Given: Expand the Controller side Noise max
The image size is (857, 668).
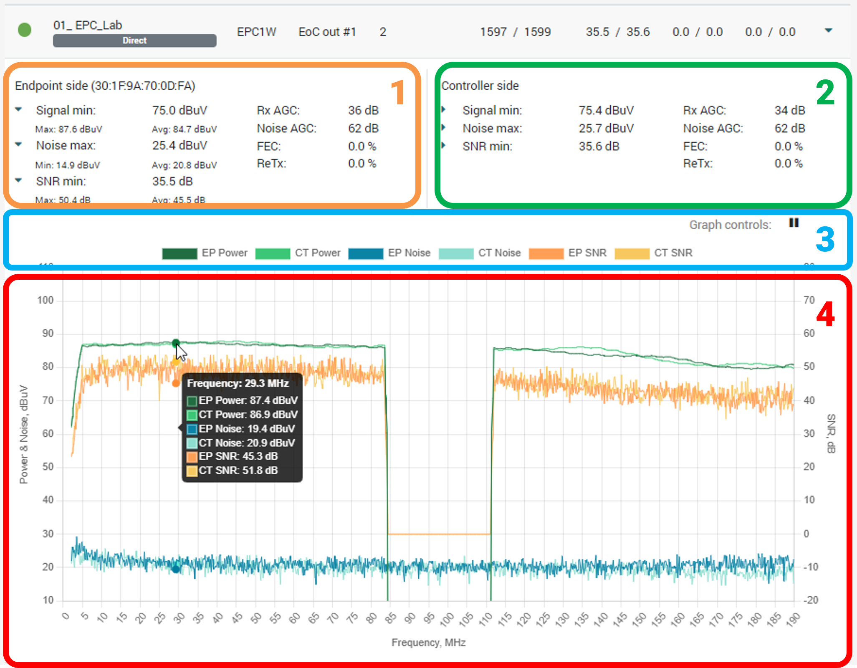Looking at the screenshot, I should [x=444, y=127].
